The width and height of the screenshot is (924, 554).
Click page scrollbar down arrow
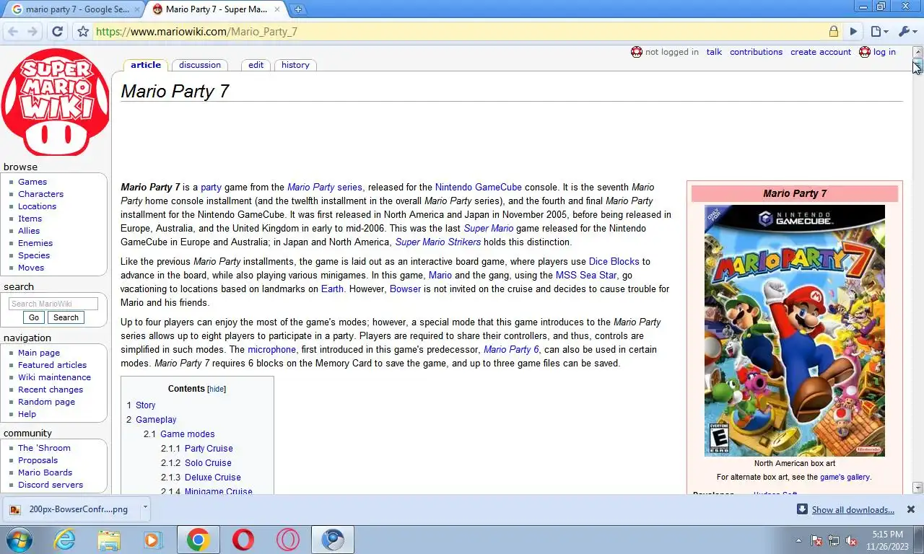point(918,488)
